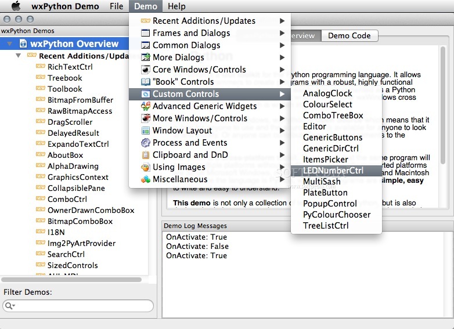Choose PyColourChooser from the submenu

click(336, 215)
